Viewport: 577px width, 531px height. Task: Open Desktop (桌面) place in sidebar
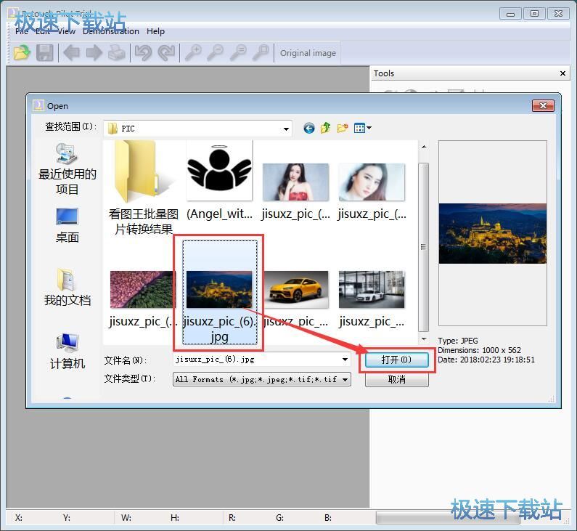(x=67, y=225)
